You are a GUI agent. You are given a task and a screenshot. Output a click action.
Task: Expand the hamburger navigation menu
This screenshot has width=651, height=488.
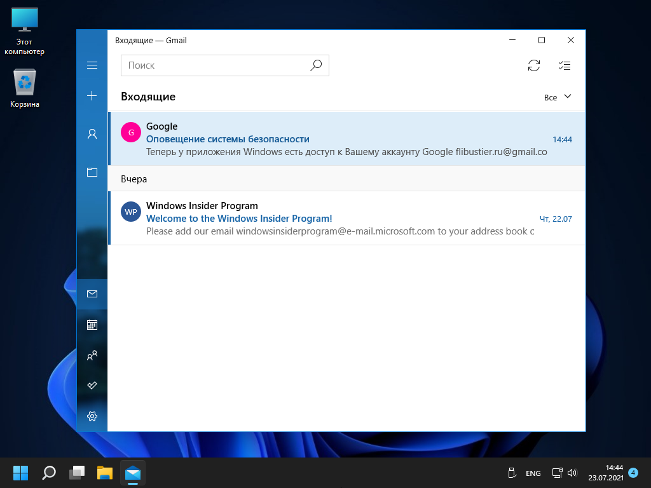[x=92, y=65]
